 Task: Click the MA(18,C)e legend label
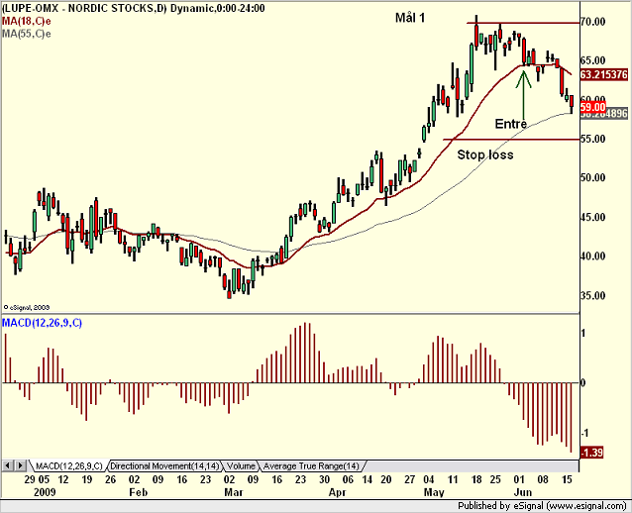(26, 21)
